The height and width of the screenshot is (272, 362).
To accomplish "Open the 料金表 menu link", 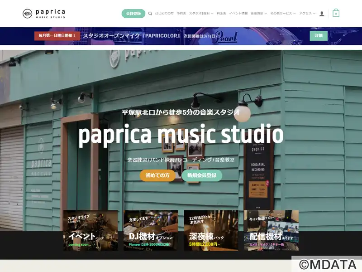I will coord(221,14).
